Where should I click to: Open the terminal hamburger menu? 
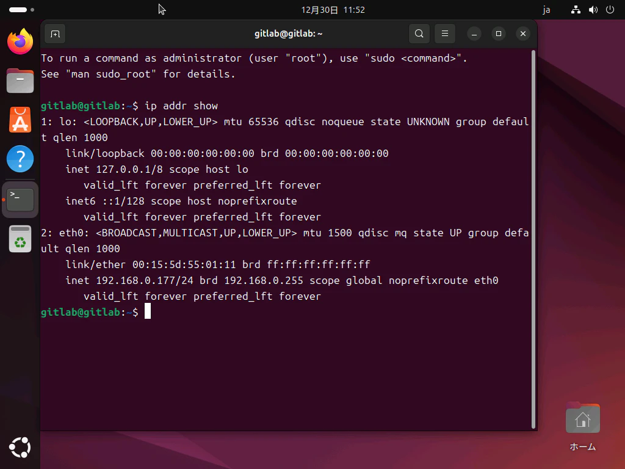[x=444, y=34]
